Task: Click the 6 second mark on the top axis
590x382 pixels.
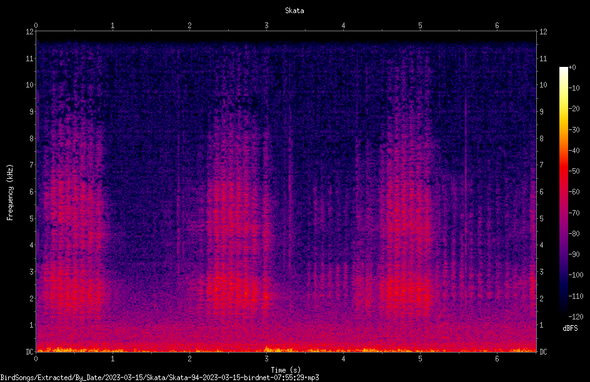Action: click(497, 26)
